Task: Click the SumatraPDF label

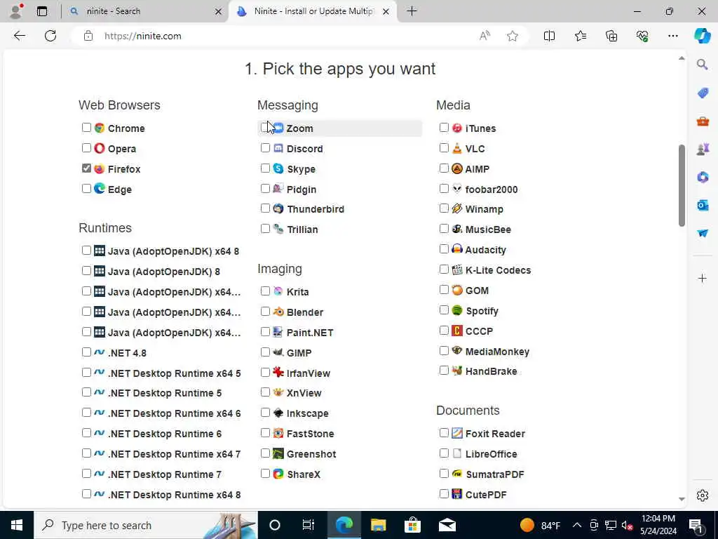Action: [x=495, y=474]
